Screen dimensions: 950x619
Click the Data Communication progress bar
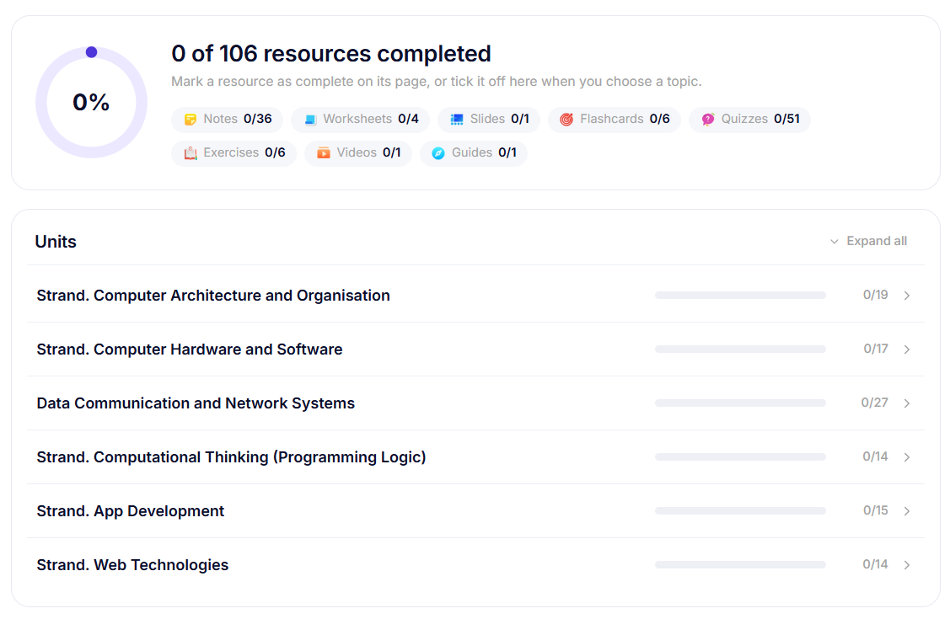point(740,403)
